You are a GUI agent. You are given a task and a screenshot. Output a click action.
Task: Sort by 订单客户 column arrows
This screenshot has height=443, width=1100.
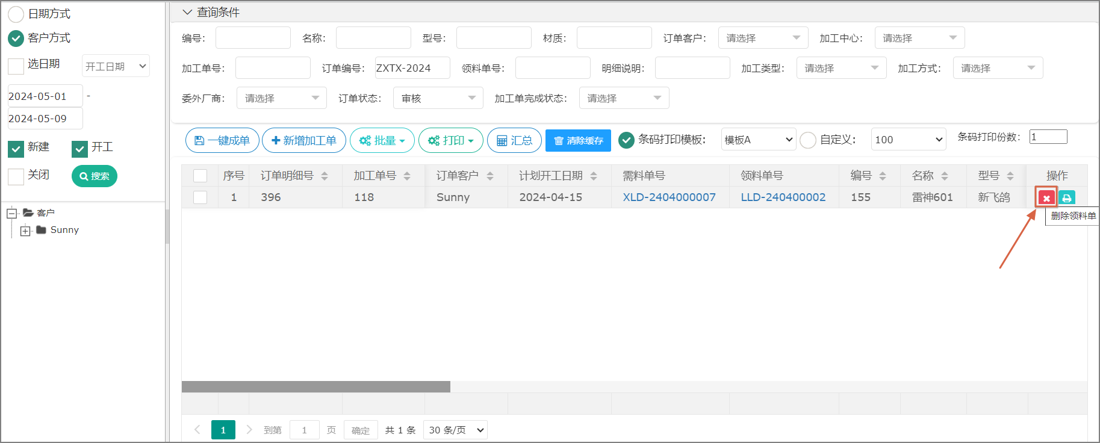[x=490, y=176]
